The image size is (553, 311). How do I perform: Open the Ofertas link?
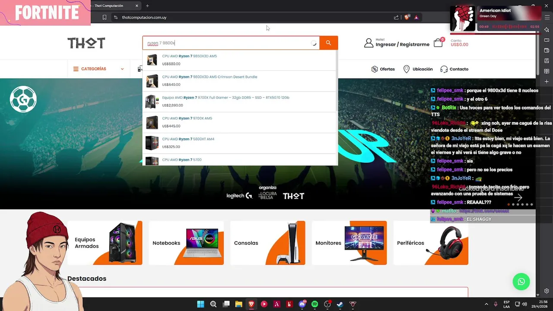click(x=387, y=69)
